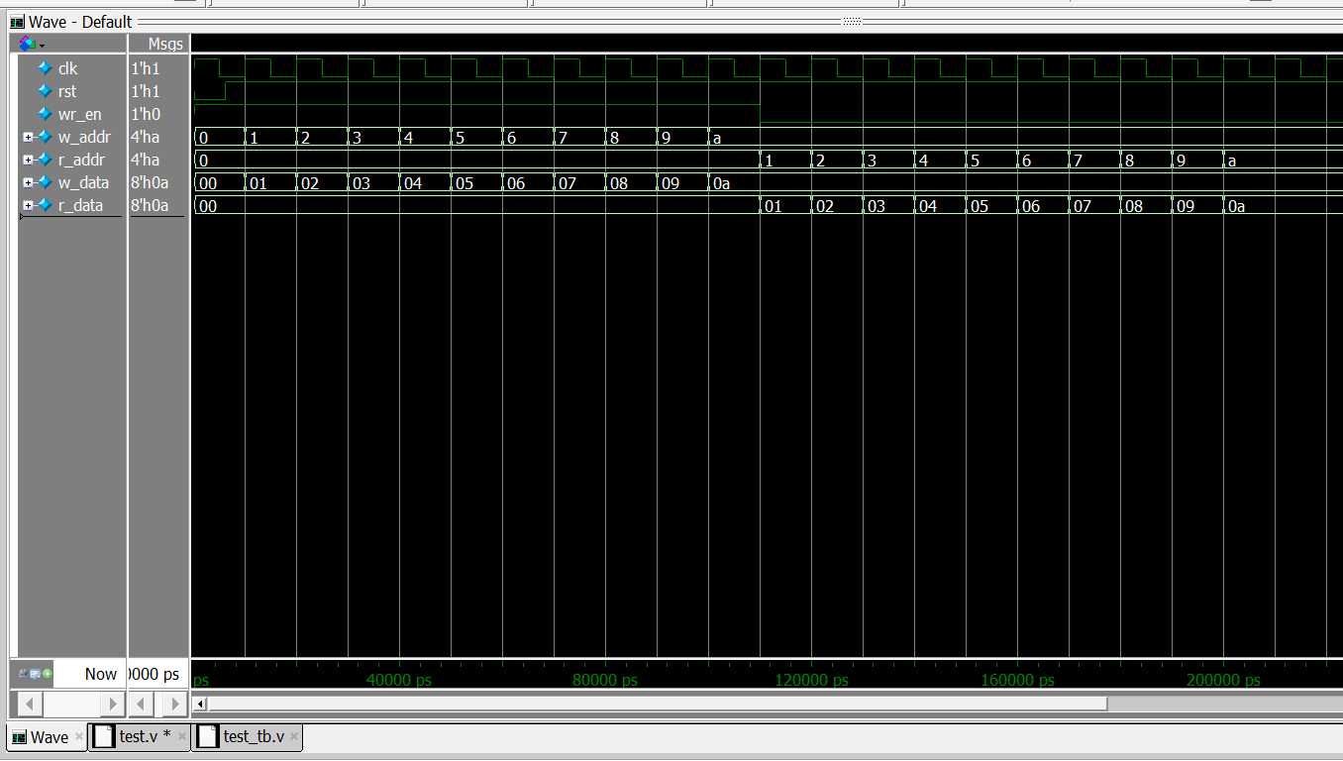Viewport: 1343px width, 761px height.
Task: Open the signal name format dropdown in header
Action: tap(32, 45)
